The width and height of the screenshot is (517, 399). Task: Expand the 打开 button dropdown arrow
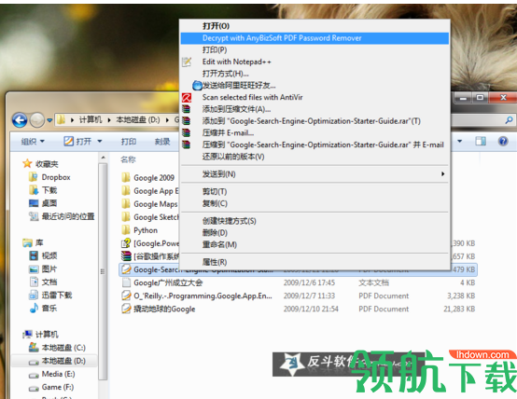[x=100, y=142]
